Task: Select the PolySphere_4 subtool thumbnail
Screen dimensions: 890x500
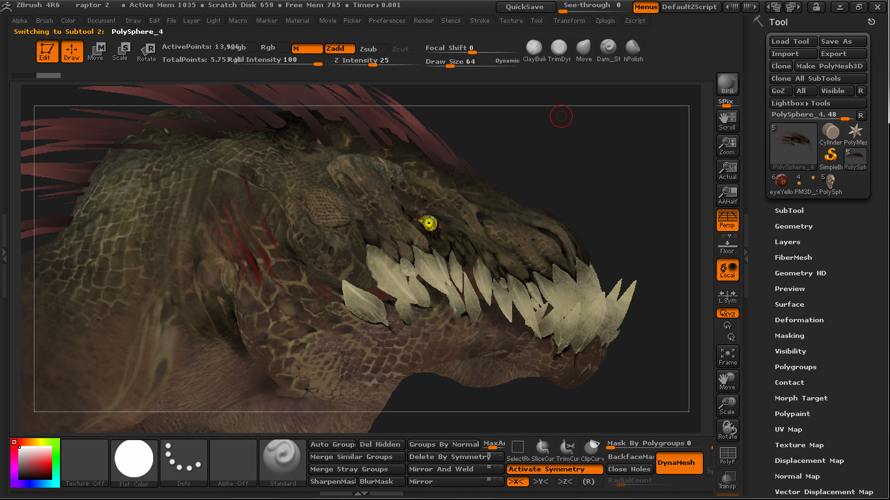Action: (x=792, y=146)
